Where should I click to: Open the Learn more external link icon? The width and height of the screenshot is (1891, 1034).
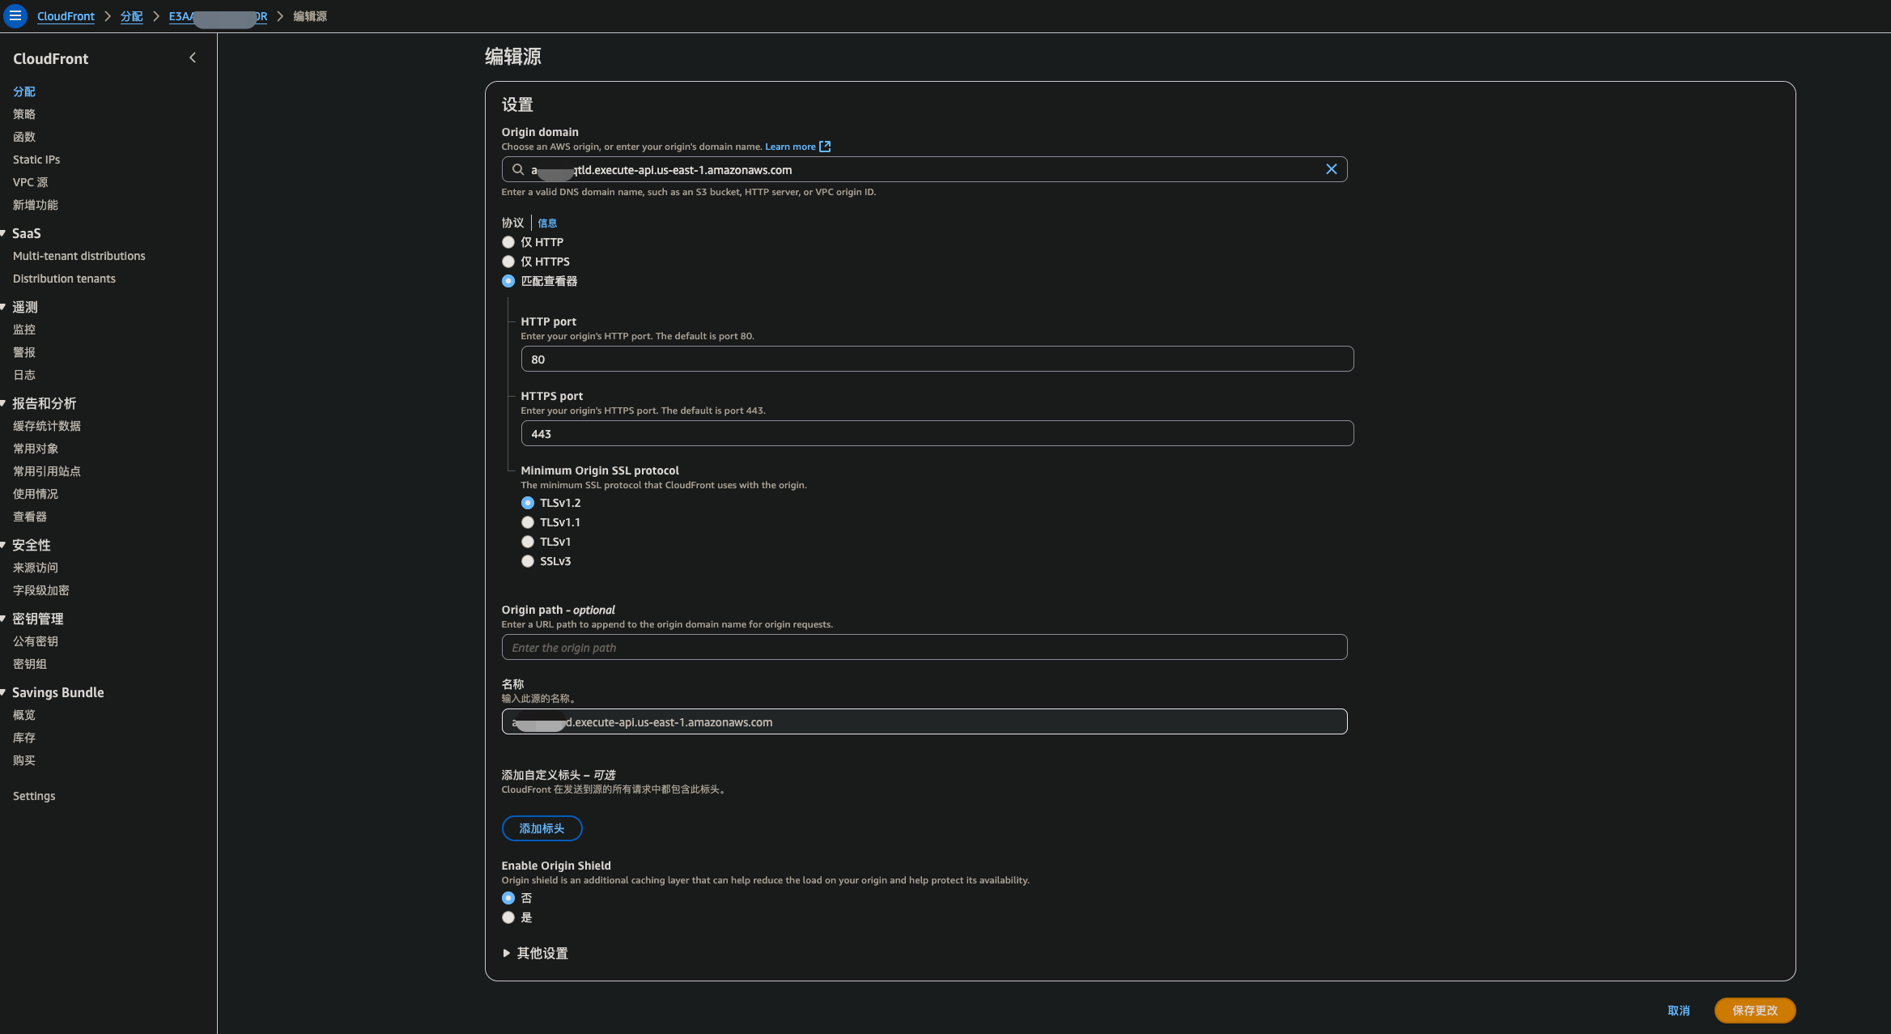tap(825, 147)
